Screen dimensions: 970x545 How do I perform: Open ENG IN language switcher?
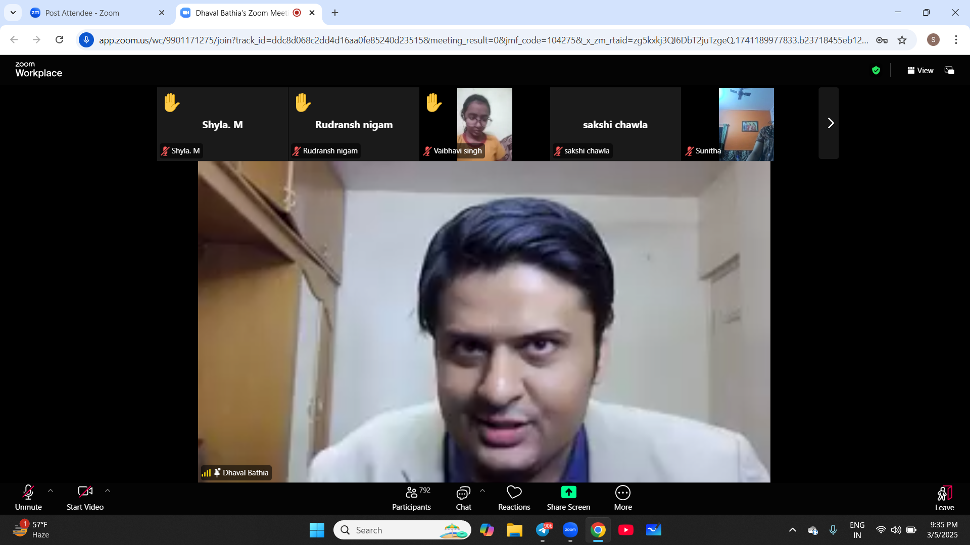(x=857, y=530)
